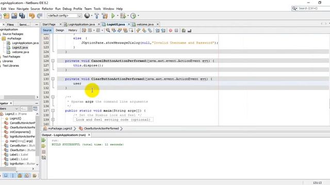Select the Source view button
The height and width of the screenshot is (185, 330).
click(x=47, y=30)
